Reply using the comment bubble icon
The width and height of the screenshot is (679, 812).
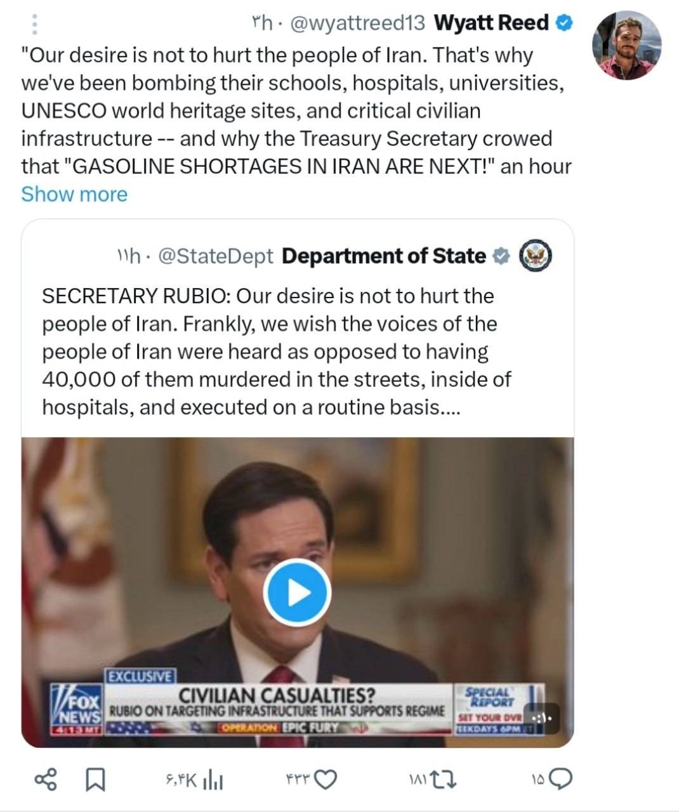[560, 780]
